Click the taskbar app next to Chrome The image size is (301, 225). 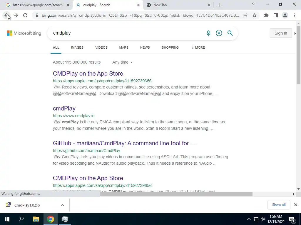pos(65,219)
